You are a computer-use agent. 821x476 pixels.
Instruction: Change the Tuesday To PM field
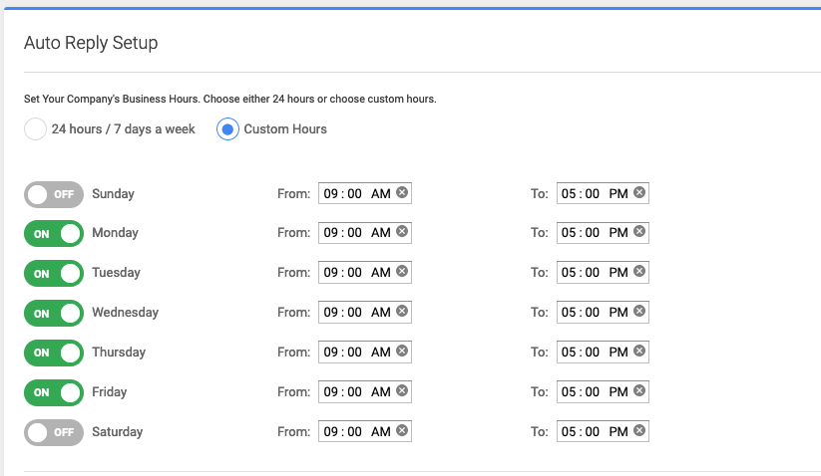[x=618, y=272]
